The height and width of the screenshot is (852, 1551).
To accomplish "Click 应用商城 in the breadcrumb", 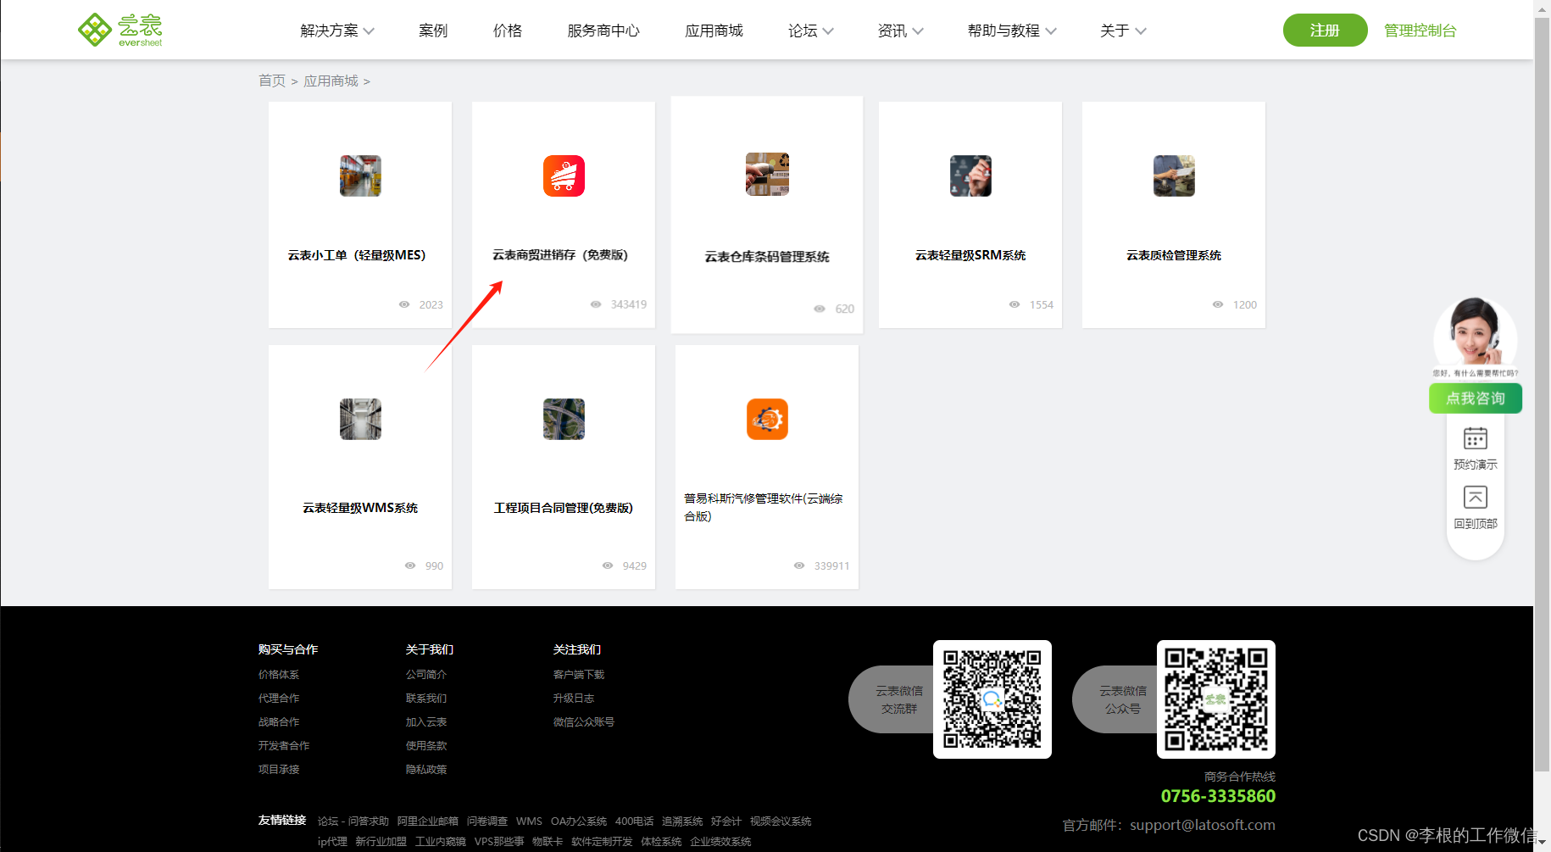I will [331, 81].
